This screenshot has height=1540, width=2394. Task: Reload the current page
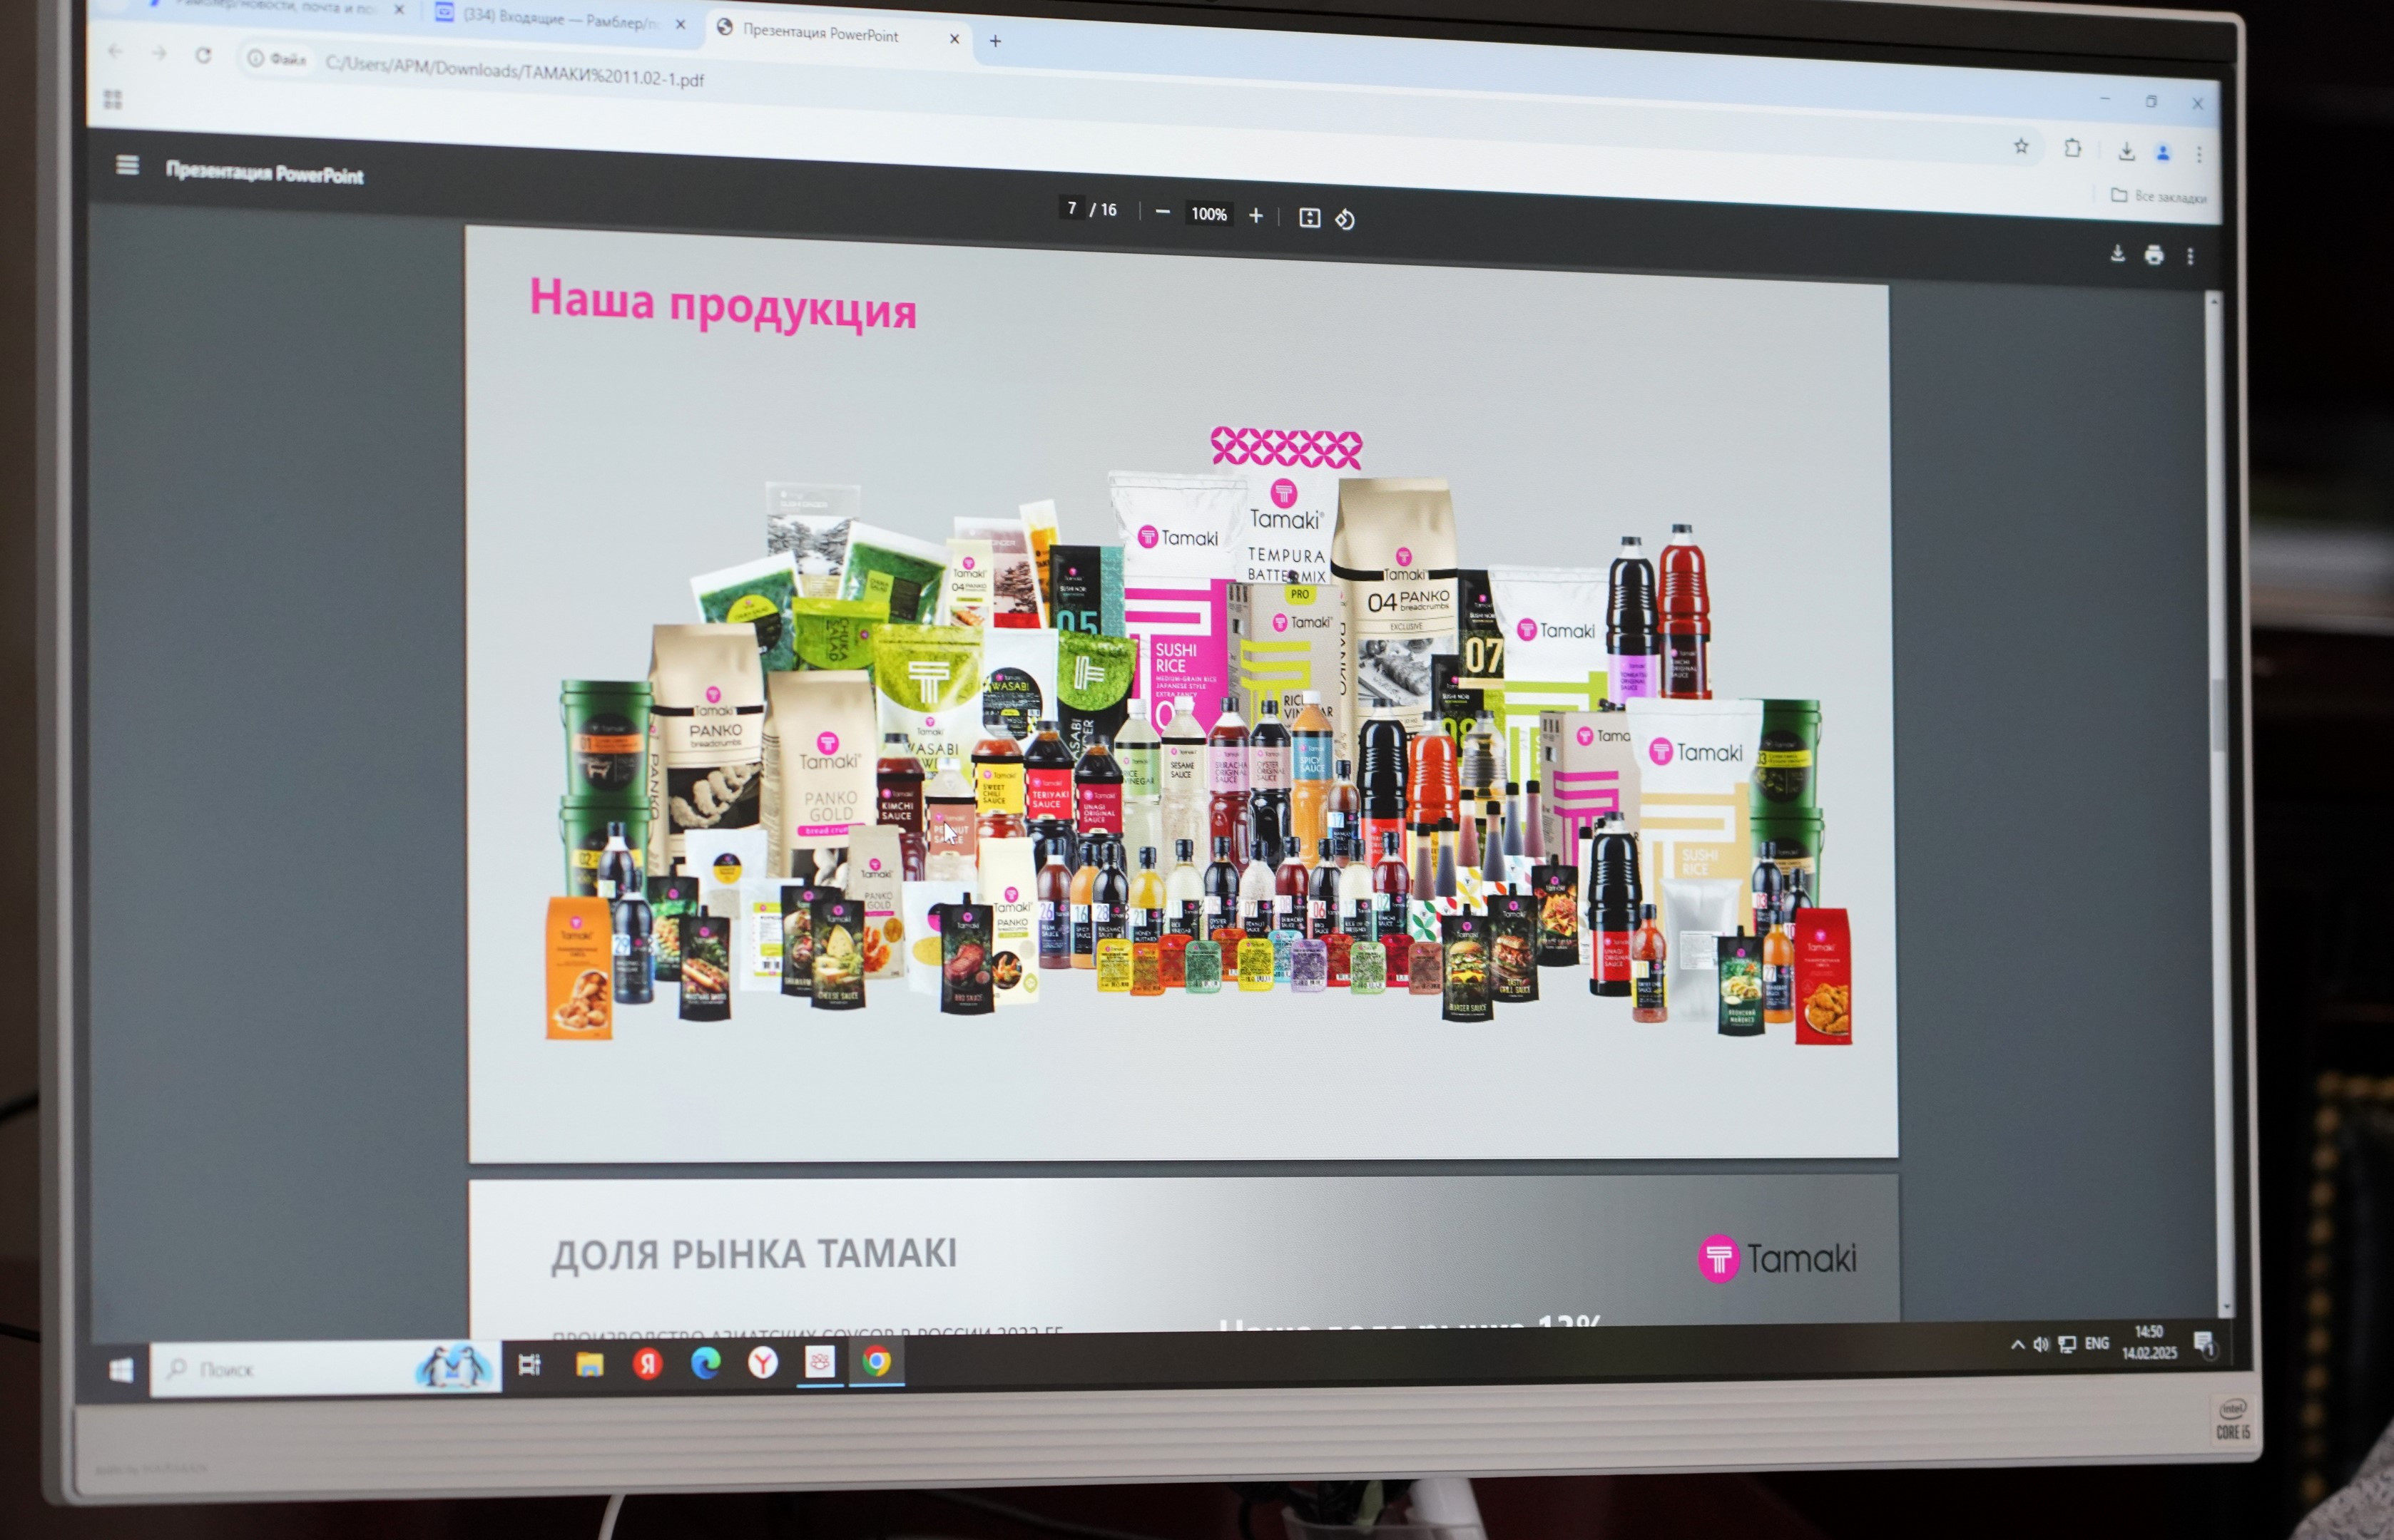pos(203,55)
